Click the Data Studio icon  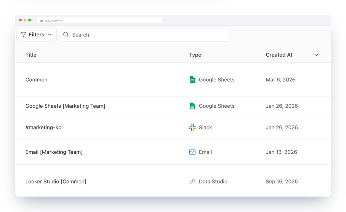[192, 182]
